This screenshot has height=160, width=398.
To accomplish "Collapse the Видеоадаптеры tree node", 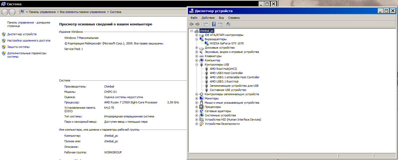I will tap(197, 39).
